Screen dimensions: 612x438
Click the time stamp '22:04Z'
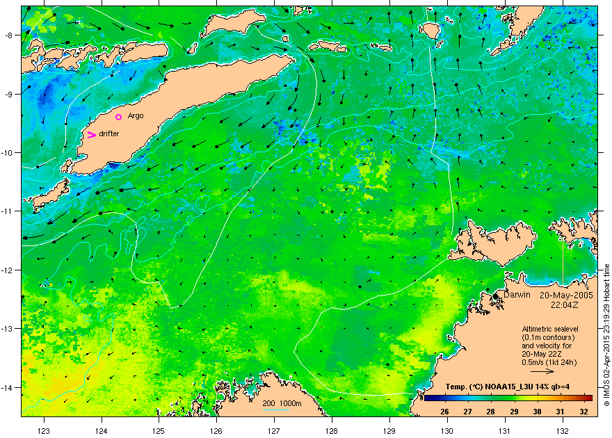565,305
